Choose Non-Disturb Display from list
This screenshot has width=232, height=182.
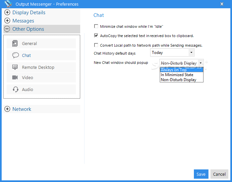coord(182,80)
